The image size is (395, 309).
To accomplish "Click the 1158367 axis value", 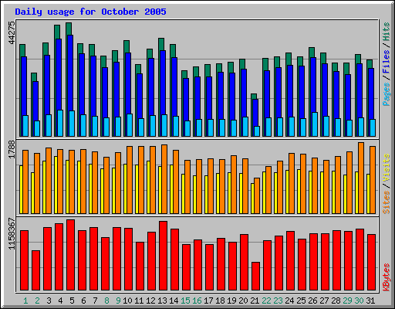I will (x=12, y=234).
